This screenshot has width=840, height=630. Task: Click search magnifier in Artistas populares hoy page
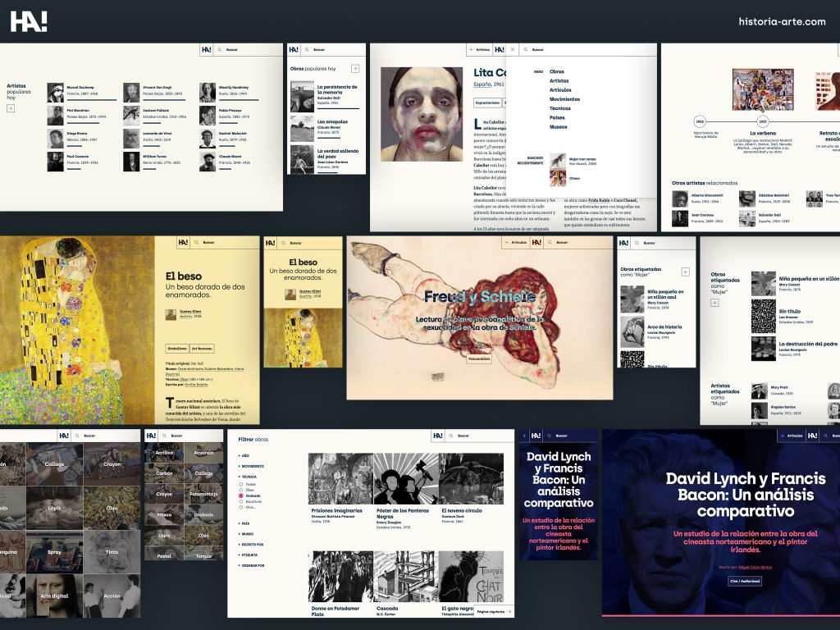coord(220,50)
